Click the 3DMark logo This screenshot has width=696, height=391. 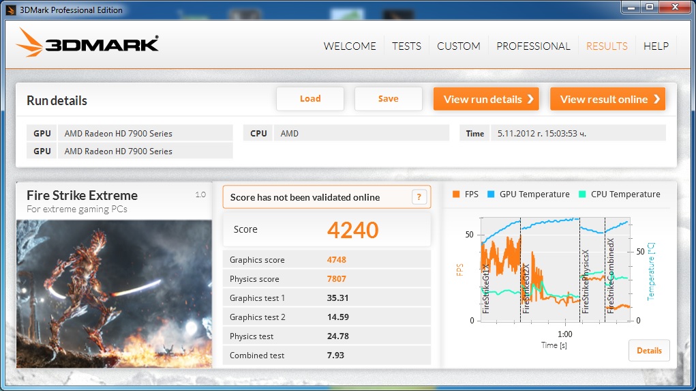coord(87,43)
